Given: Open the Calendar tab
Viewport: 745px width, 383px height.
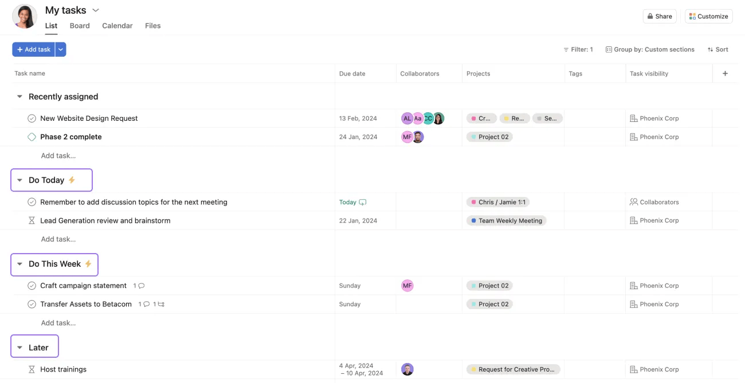Looking at the screenshot, I should [117, 26].
